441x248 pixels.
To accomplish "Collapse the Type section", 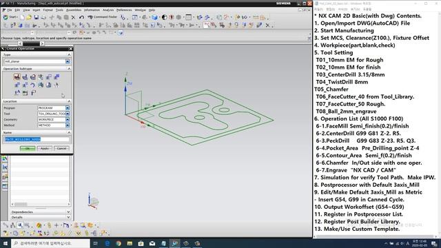I will [x=69, y=54].
